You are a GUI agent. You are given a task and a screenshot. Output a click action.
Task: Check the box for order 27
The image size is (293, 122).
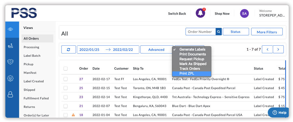pos(65,79)
